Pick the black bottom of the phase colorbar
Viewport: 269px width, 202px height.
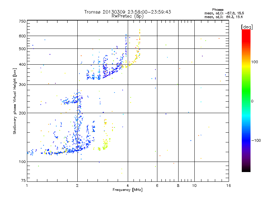pos(246,169)
